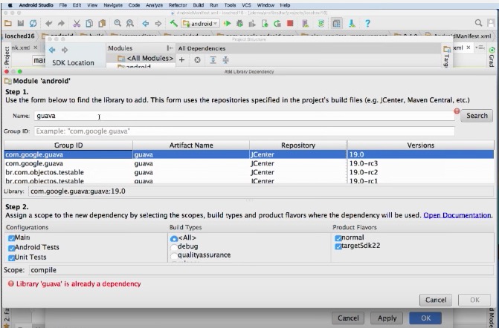Open the AVD Manager icon
Screen dimensions: 499x328
[306, 24]
